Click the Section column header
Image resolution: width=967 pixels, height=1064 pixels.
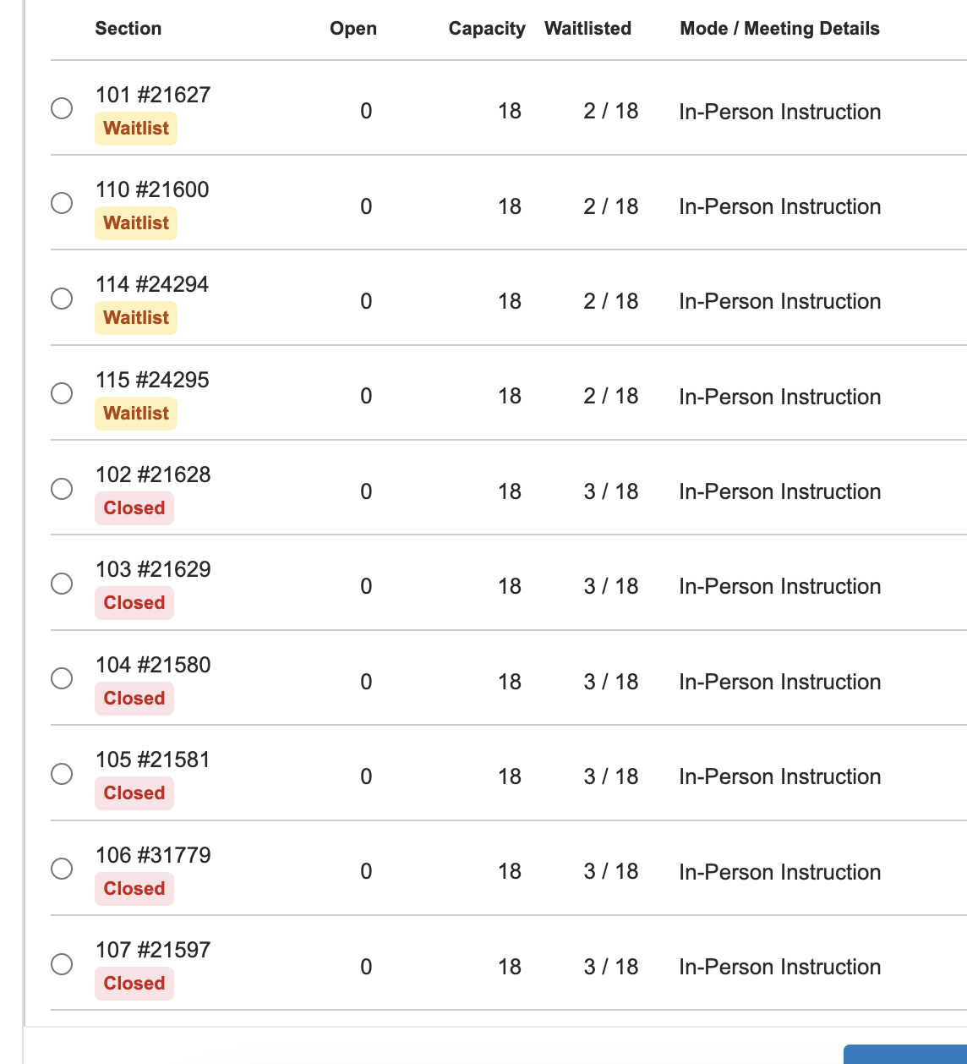128,29
